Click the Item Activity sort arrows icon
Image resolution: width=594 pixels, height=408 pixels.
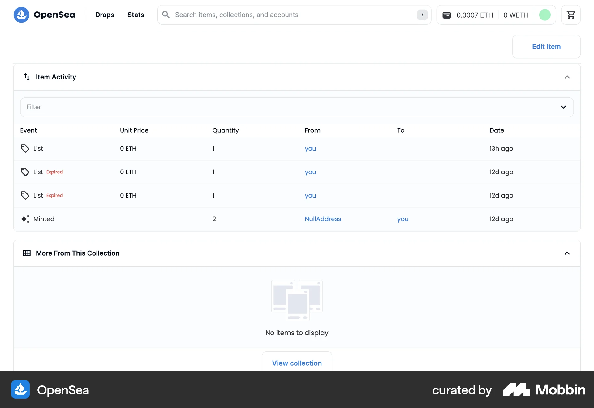(x=26, y=77)
